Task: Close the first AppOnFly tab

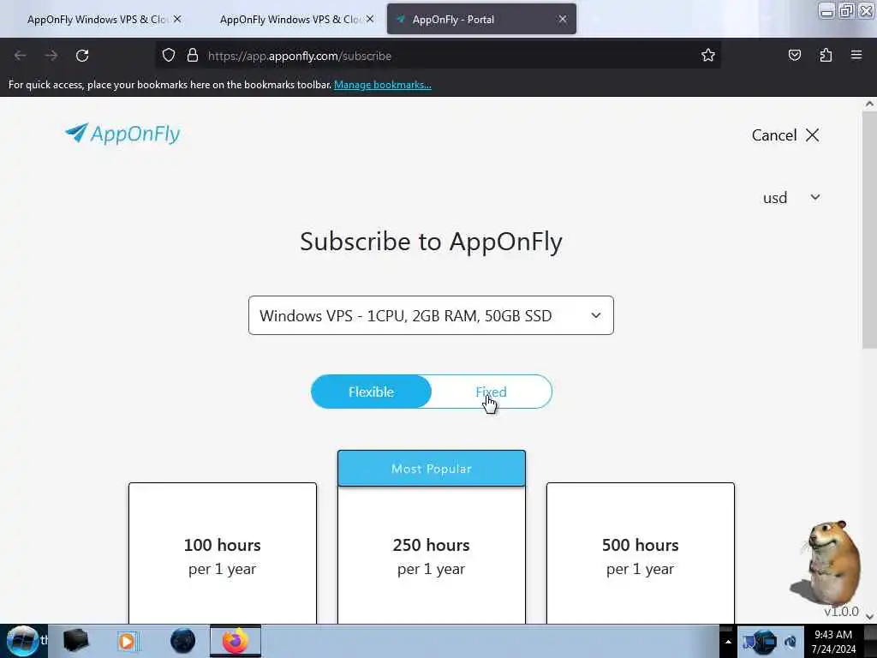Action: pyautogui.click(x=177, y=19)
